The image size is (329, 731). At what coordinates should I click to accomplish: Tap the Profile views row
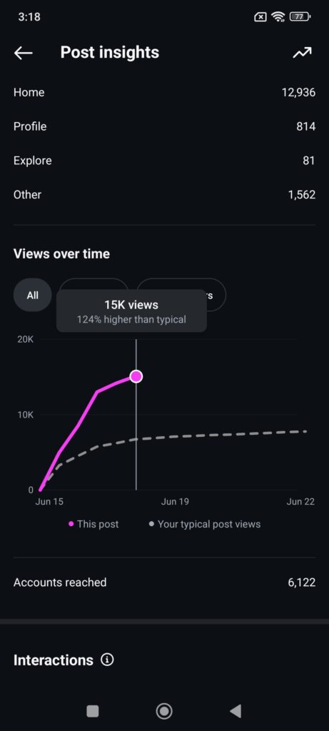pyautogui.click(x=164, y=126)
